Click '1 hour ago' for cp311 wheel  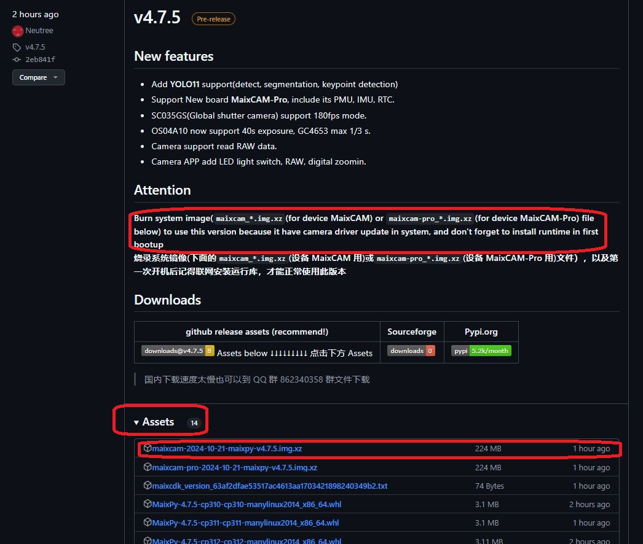(591, 523)
